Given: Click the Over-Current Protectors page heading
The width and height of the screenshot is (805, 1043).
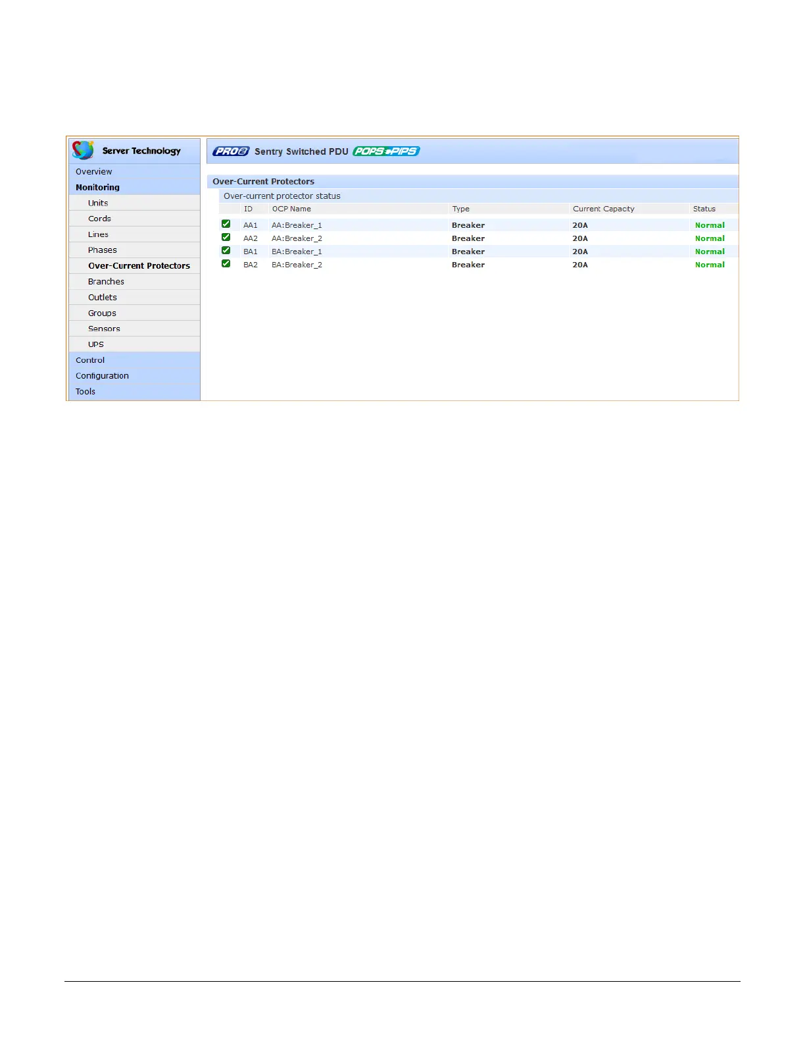Looking at the screenshot, I should [x=263, y=182].
